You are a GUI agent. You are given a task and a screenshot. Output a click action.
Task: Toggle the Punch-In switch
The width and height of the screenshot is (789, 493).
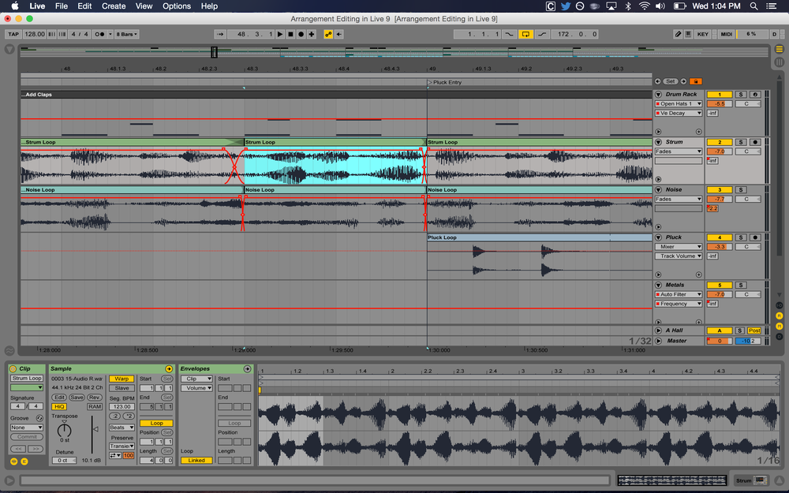509,34
